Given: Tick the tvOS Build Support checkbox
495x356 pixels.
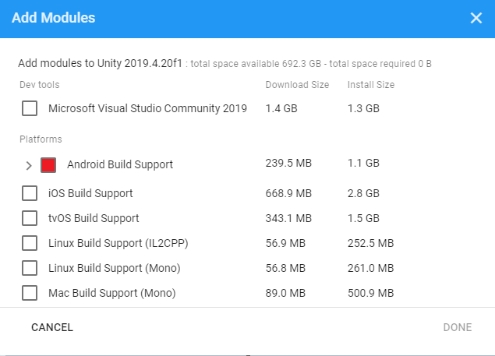Looking at the screenshot, I should pyautogui.click(x=30, y=218).
